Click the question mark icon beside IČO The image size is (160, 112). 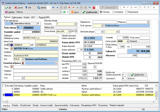pos(8,45)
